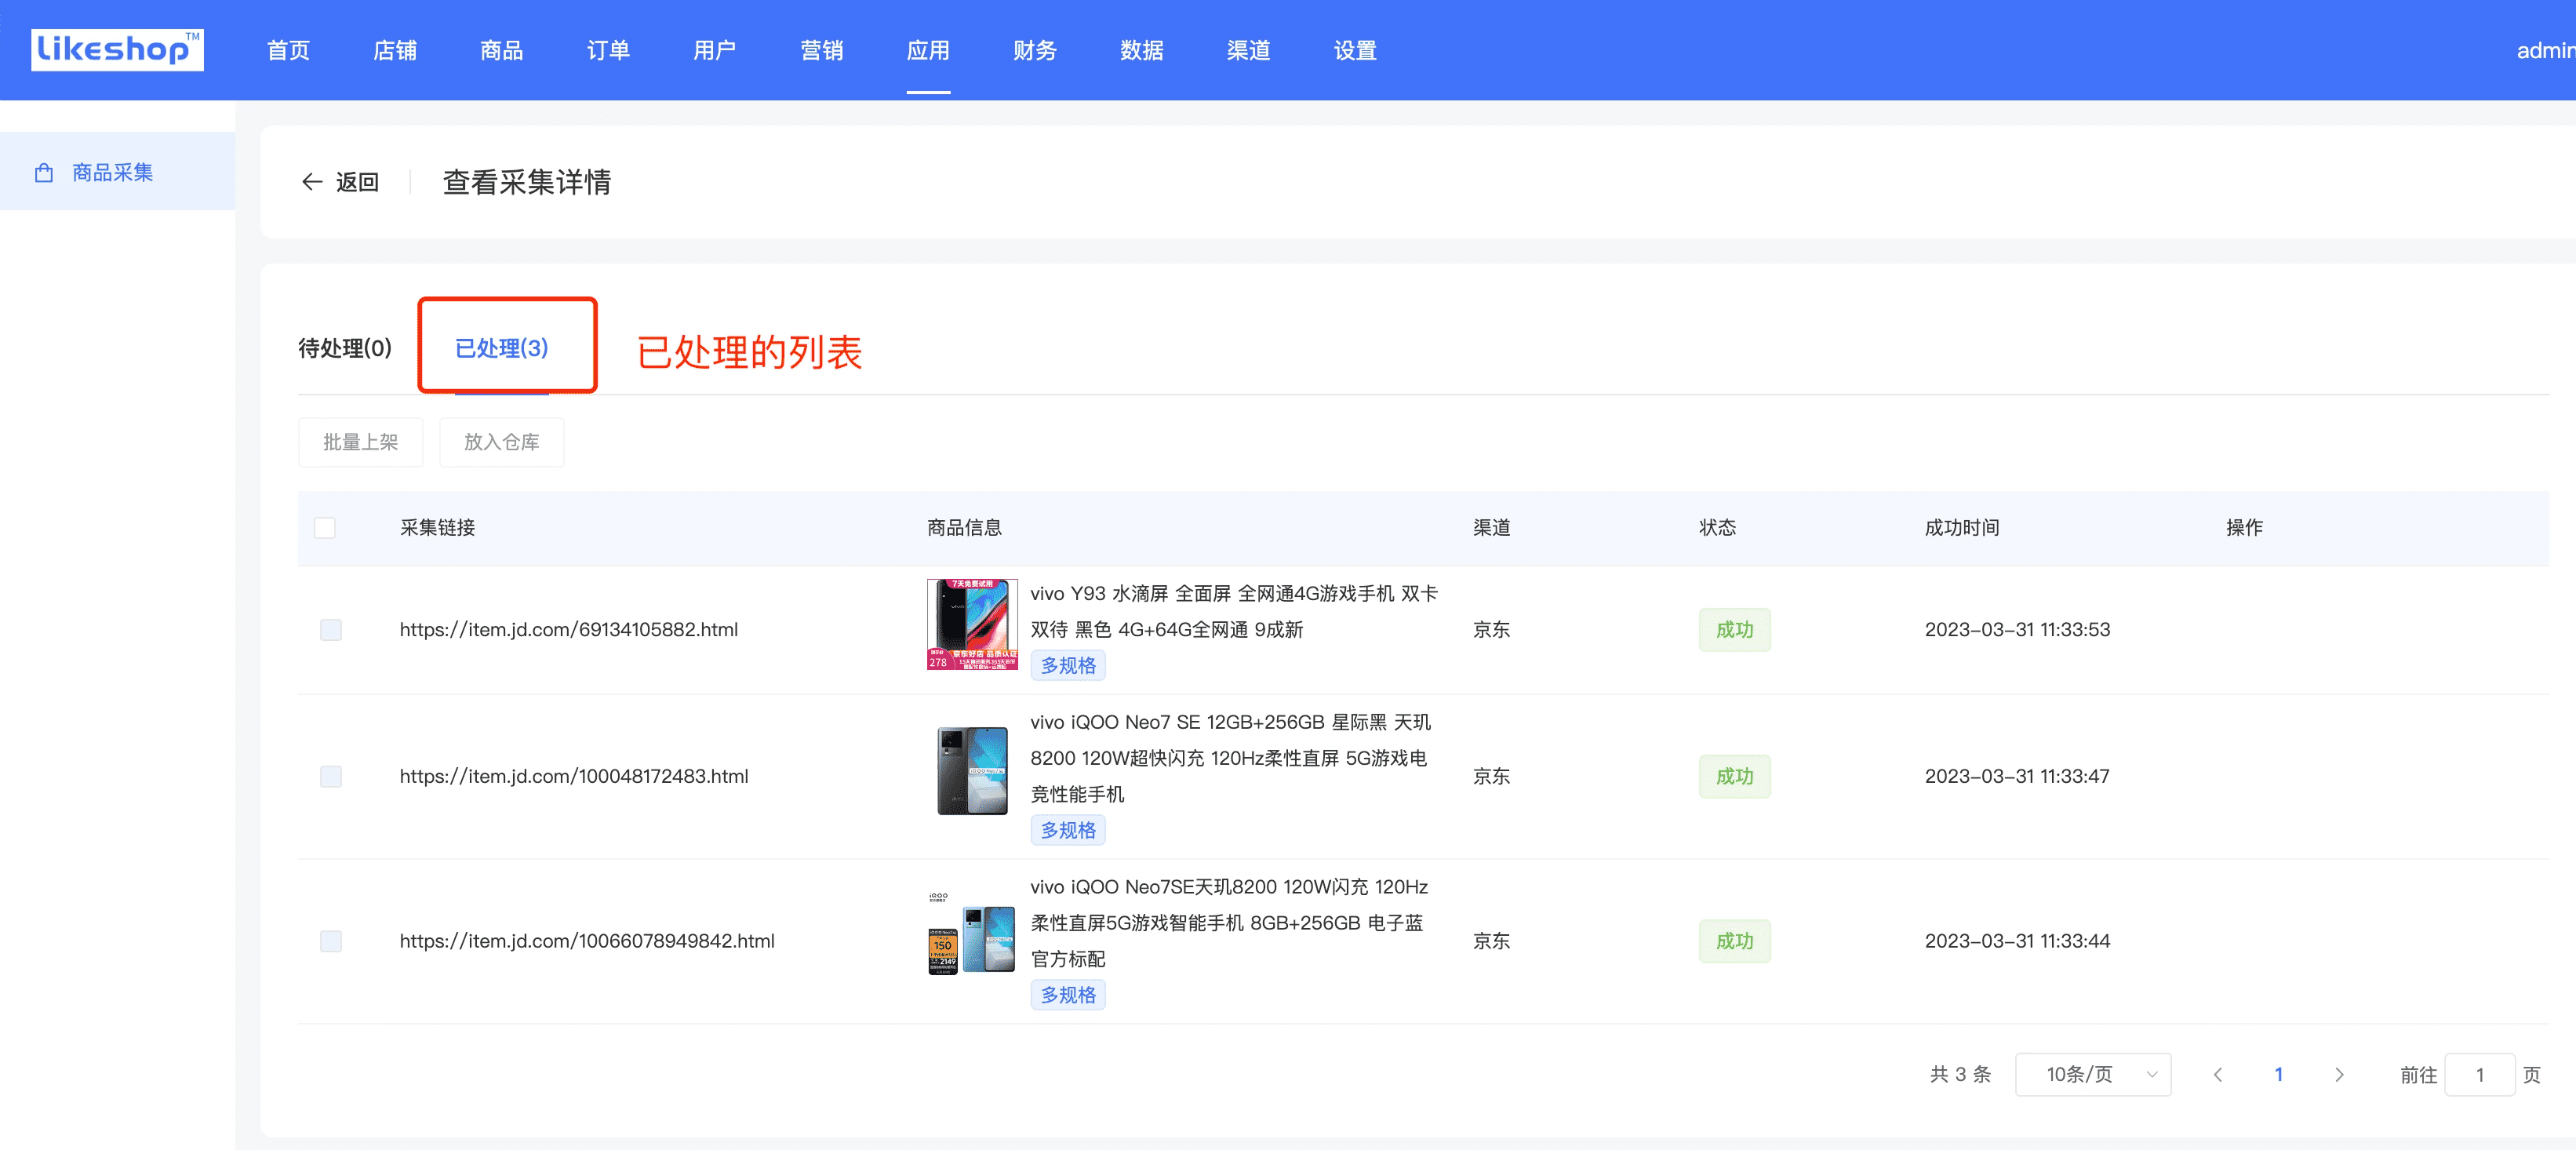Click timestamp 2023-03-31 11:33:44

(2017, 942)
